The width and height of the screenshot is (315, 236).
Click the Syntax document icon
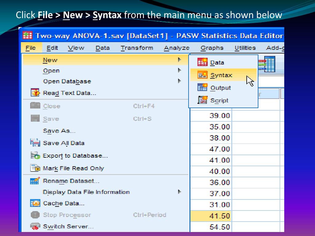click(202, 75)
